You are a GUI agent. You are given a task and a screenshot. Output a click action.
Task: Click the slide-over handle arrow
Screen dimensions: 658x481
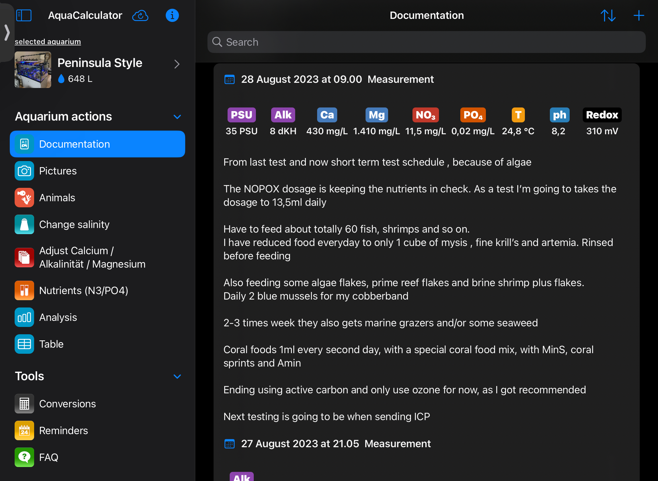tap(7, 32)
